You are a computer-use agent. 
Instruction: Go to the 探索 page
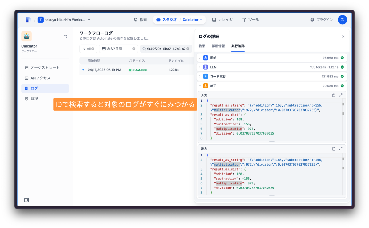click(140, 20)
